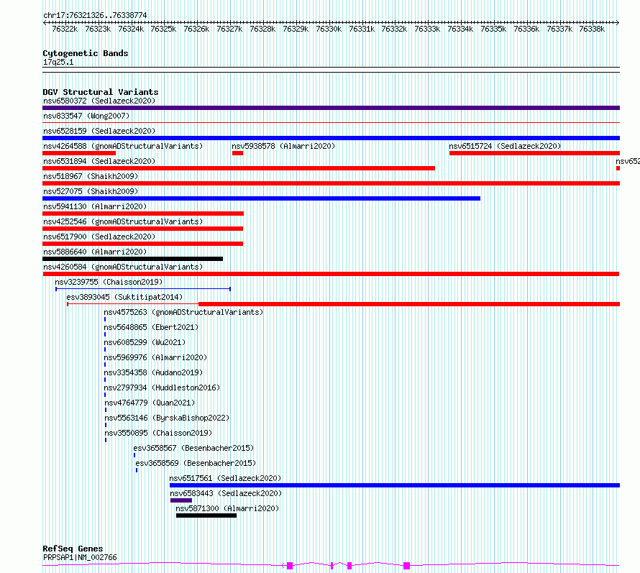The height and width of the screenshot is (573, 640).
Task: Open nsv6517561 (Sedlazeck2020) label
Action: (x=225, y=478)
